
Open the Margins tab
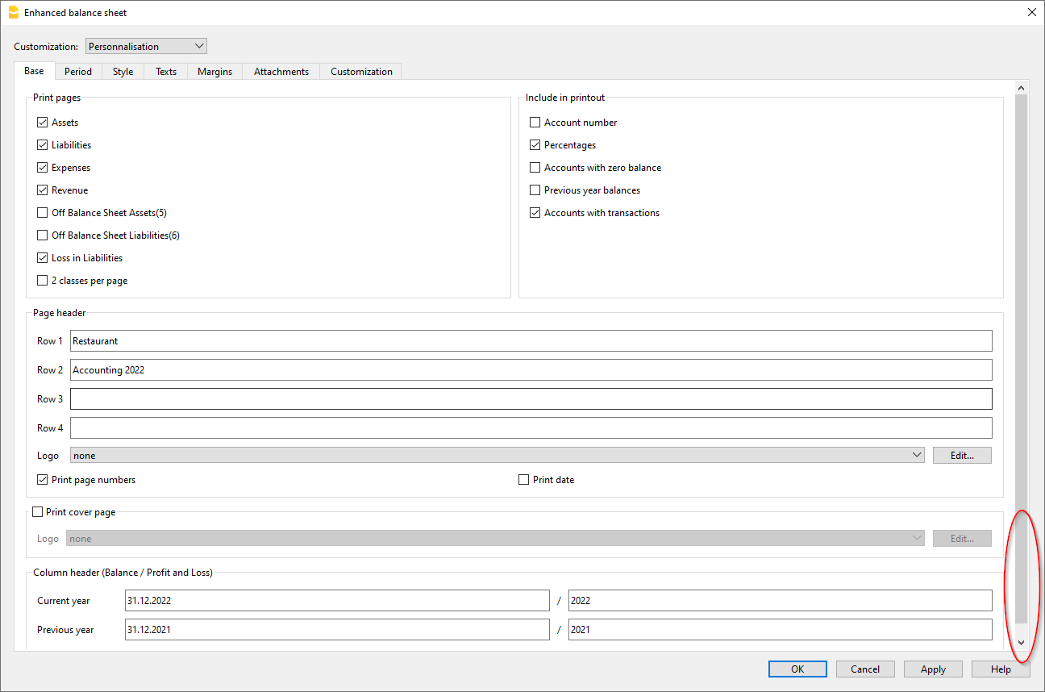point(214,71)
